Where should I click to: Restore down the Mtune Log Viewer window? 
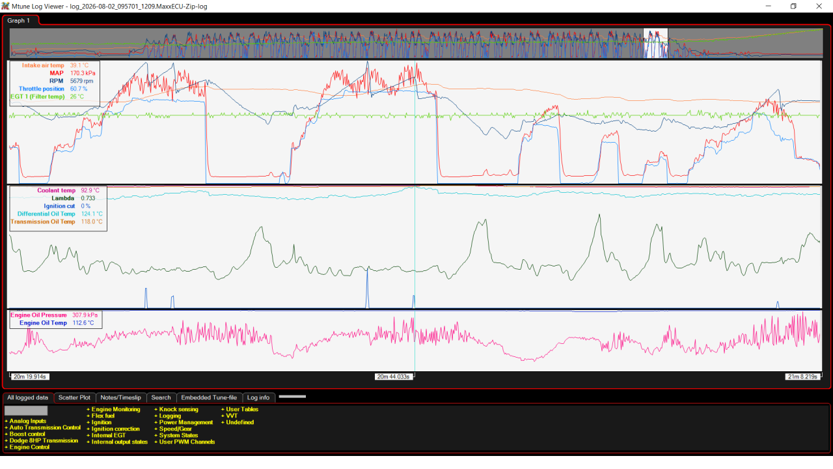tap(793, 6)
